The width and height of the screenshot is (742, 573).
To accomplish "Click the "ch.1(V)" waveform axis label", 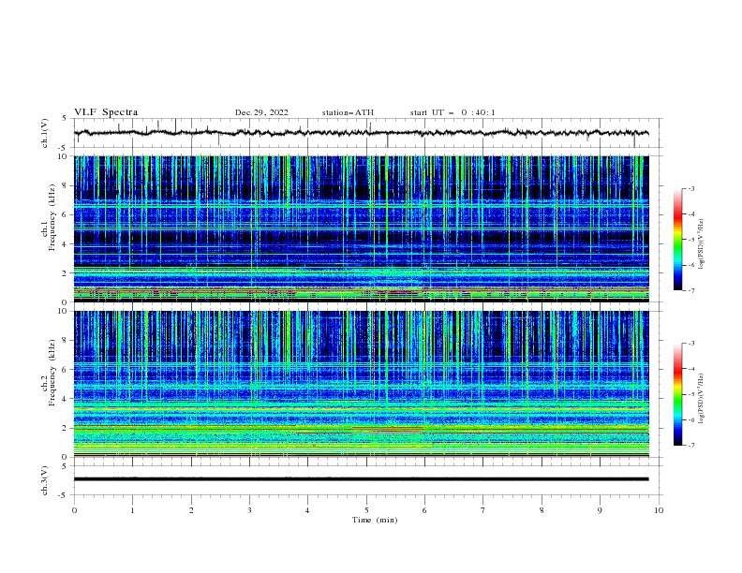I will (45, 133).
